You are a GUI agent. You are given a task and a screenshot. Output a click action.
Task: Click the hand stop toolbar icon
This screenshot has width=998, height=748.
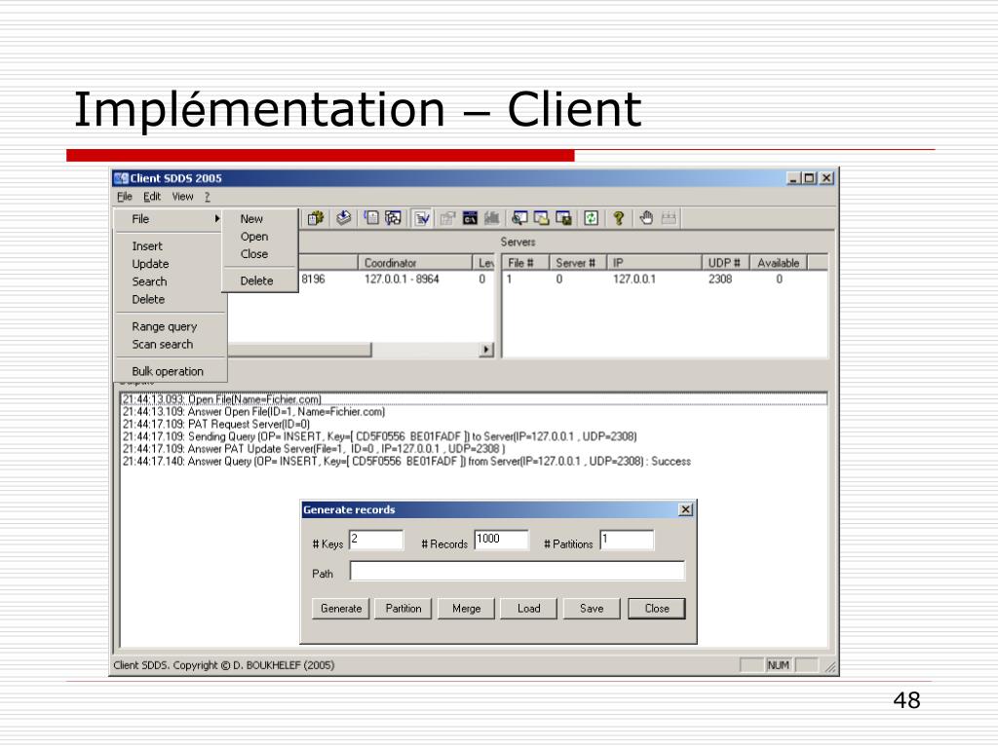point(647,218)
